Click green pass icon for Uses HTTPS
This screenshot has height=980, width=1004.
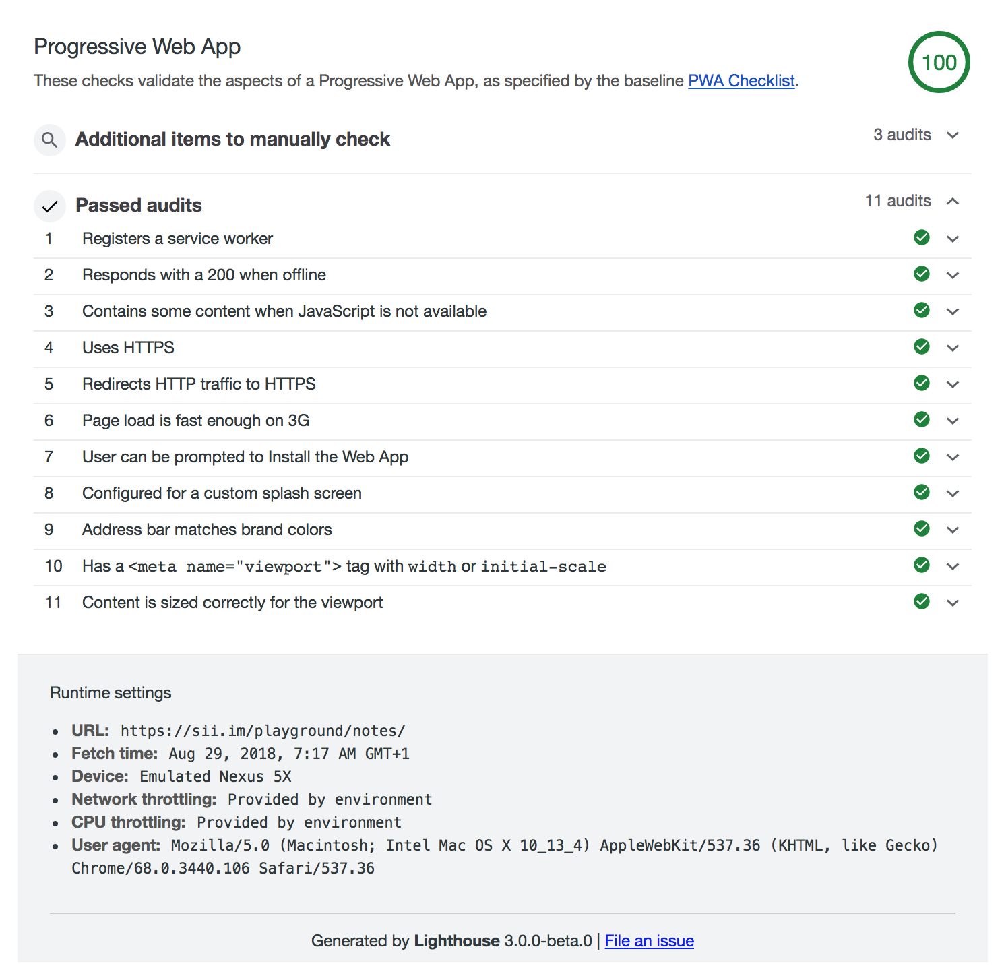922,347
